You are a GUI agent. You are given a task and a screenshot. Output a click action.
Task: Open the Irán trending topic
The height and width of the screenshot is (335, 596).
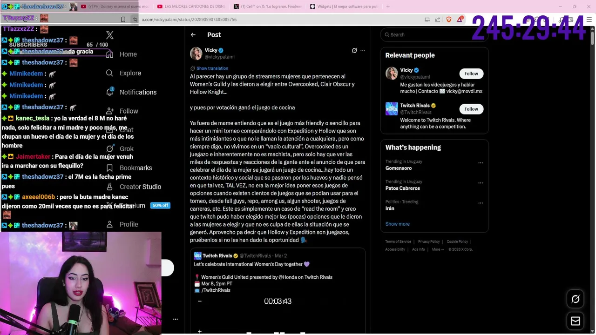pyautogui.click(x=390, y=208)
